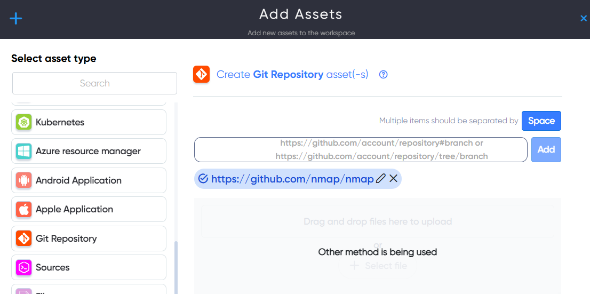This screenshot has height=294, width=590.
Task: Select Sources asset type
Action: tap(89, 267)
